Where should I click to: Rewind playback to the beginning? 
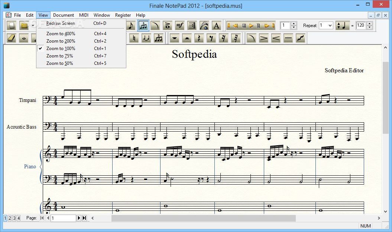pos(229,26)
